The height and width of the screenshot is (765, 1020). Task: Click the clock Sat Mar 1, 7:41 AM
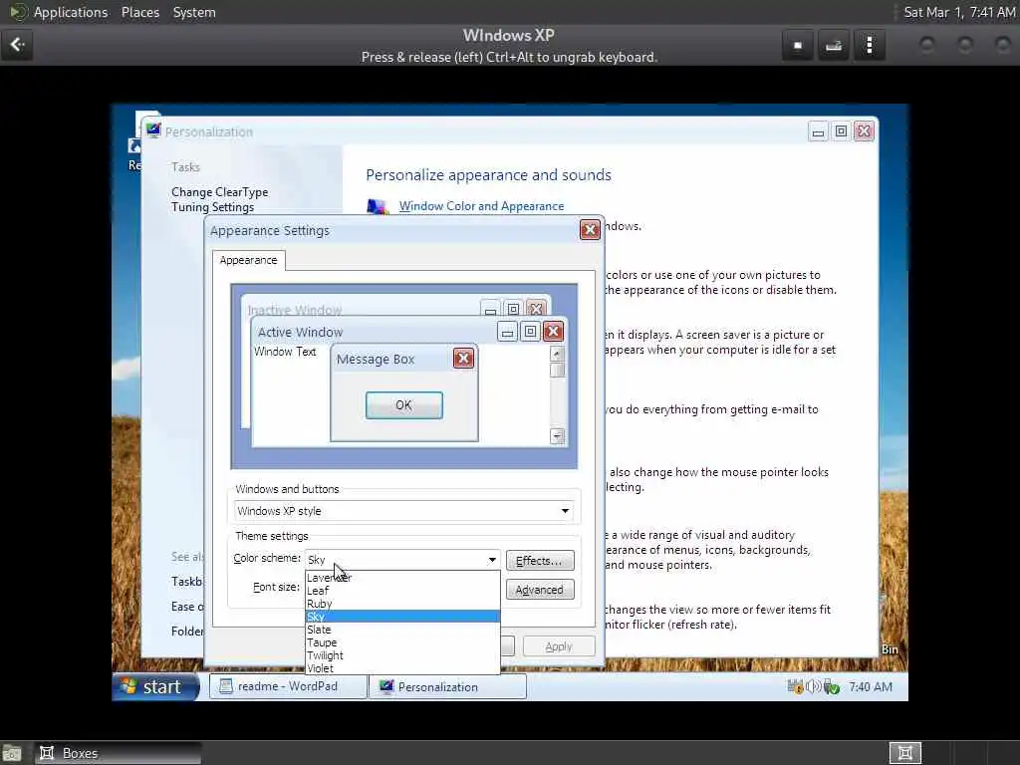coord(959,12)
